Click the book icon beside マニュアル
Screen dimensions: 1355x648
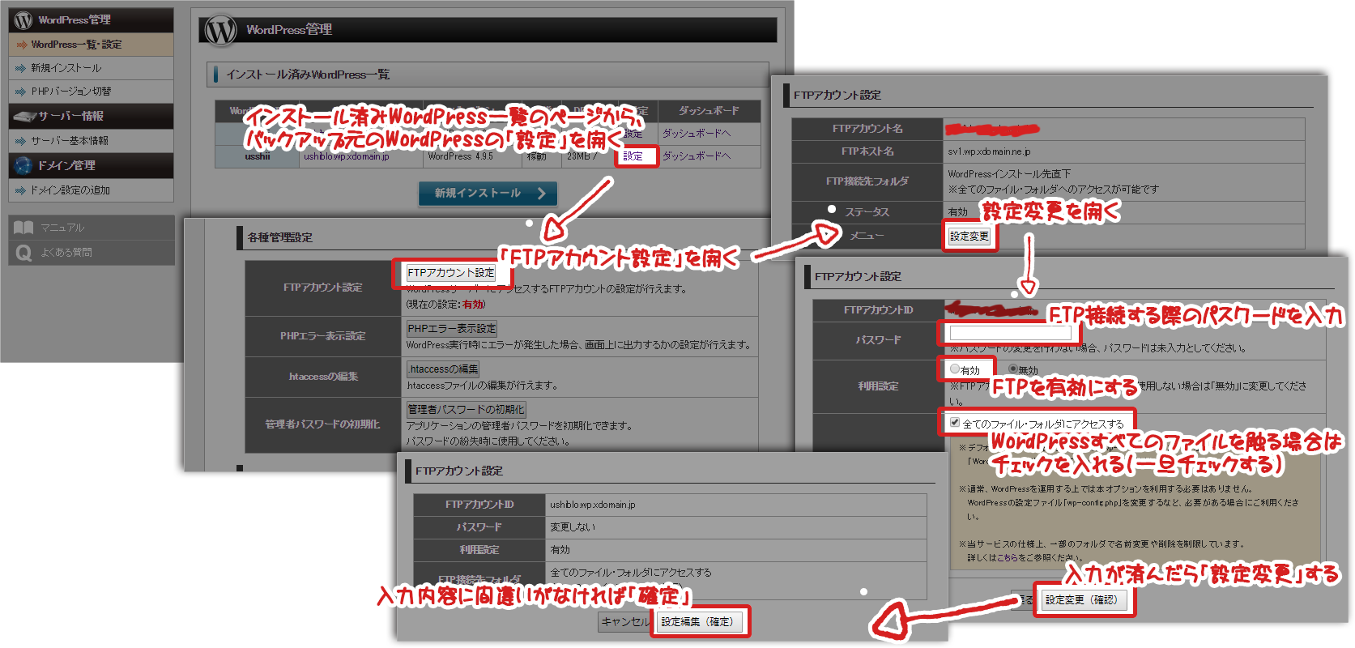(23, 228)
